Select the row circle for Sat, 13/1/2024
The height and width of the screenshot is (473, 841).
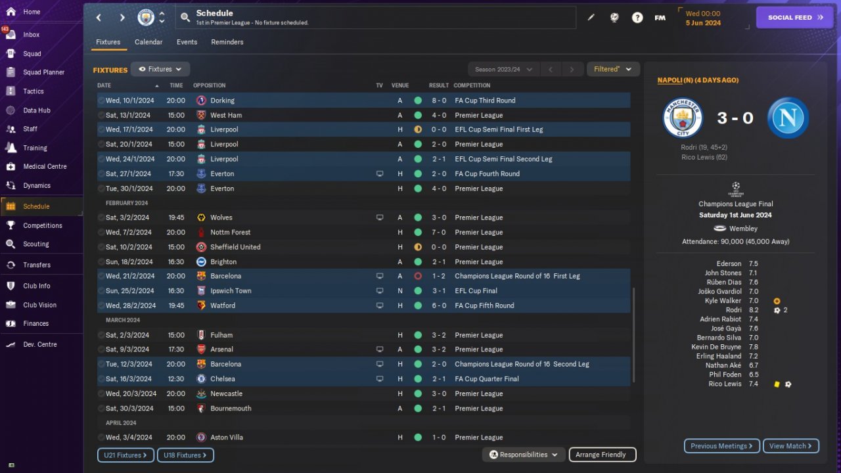[x=101, y=115]
